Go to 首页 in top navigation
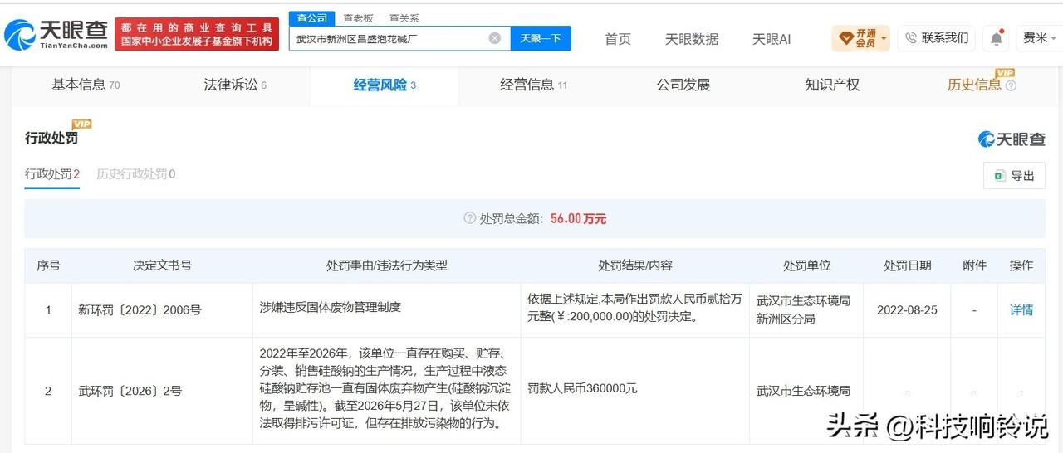The image size is (1063, 453). pos(618,39)
